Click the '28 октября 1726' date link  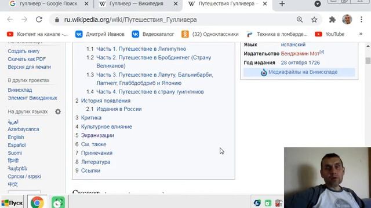300,63
